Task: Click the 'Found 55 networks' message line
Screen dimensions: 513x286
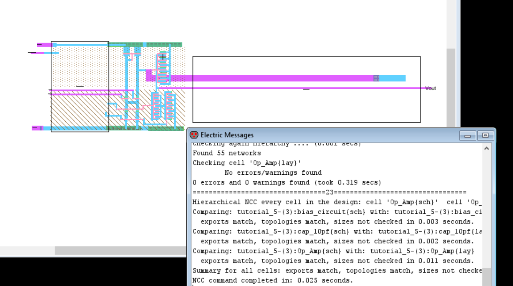Action: [227, 153]
